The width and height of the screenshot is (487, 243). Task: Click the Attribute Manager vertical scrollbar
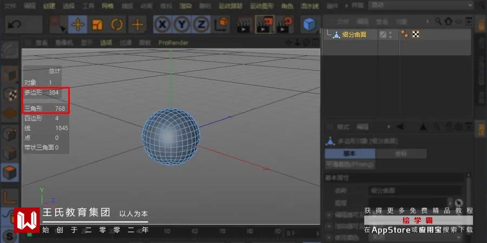pos(469,198)
